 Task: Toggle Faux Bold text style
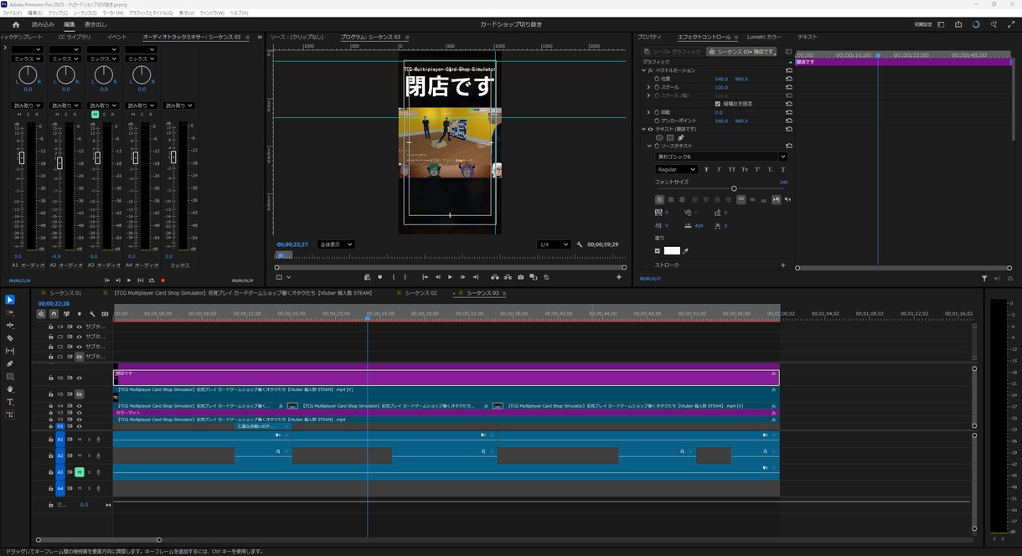(706, 169)
